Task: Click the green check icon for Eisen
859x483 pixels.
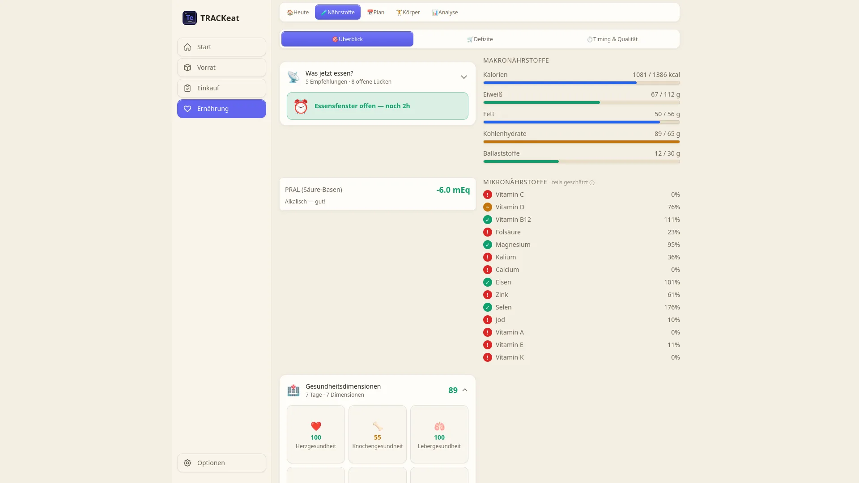Action: coord(488,282)
